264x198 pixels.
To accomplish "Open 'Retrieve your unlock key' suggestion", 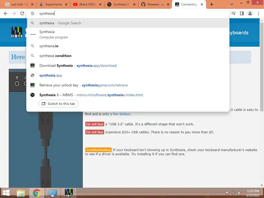I will (128, 85).
